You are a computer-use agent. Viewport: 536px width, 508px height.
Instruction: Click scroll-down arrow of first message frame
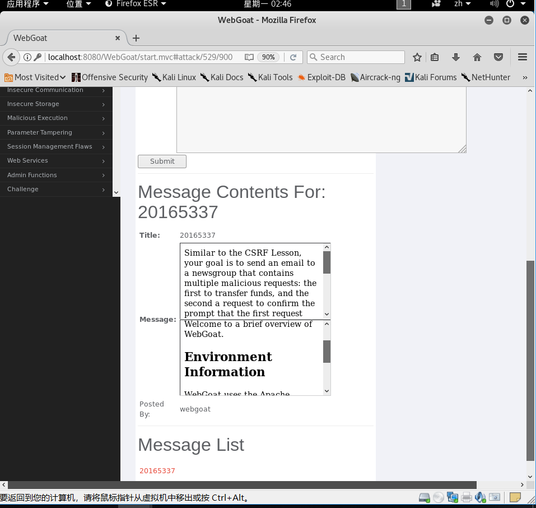click(327, 314)
